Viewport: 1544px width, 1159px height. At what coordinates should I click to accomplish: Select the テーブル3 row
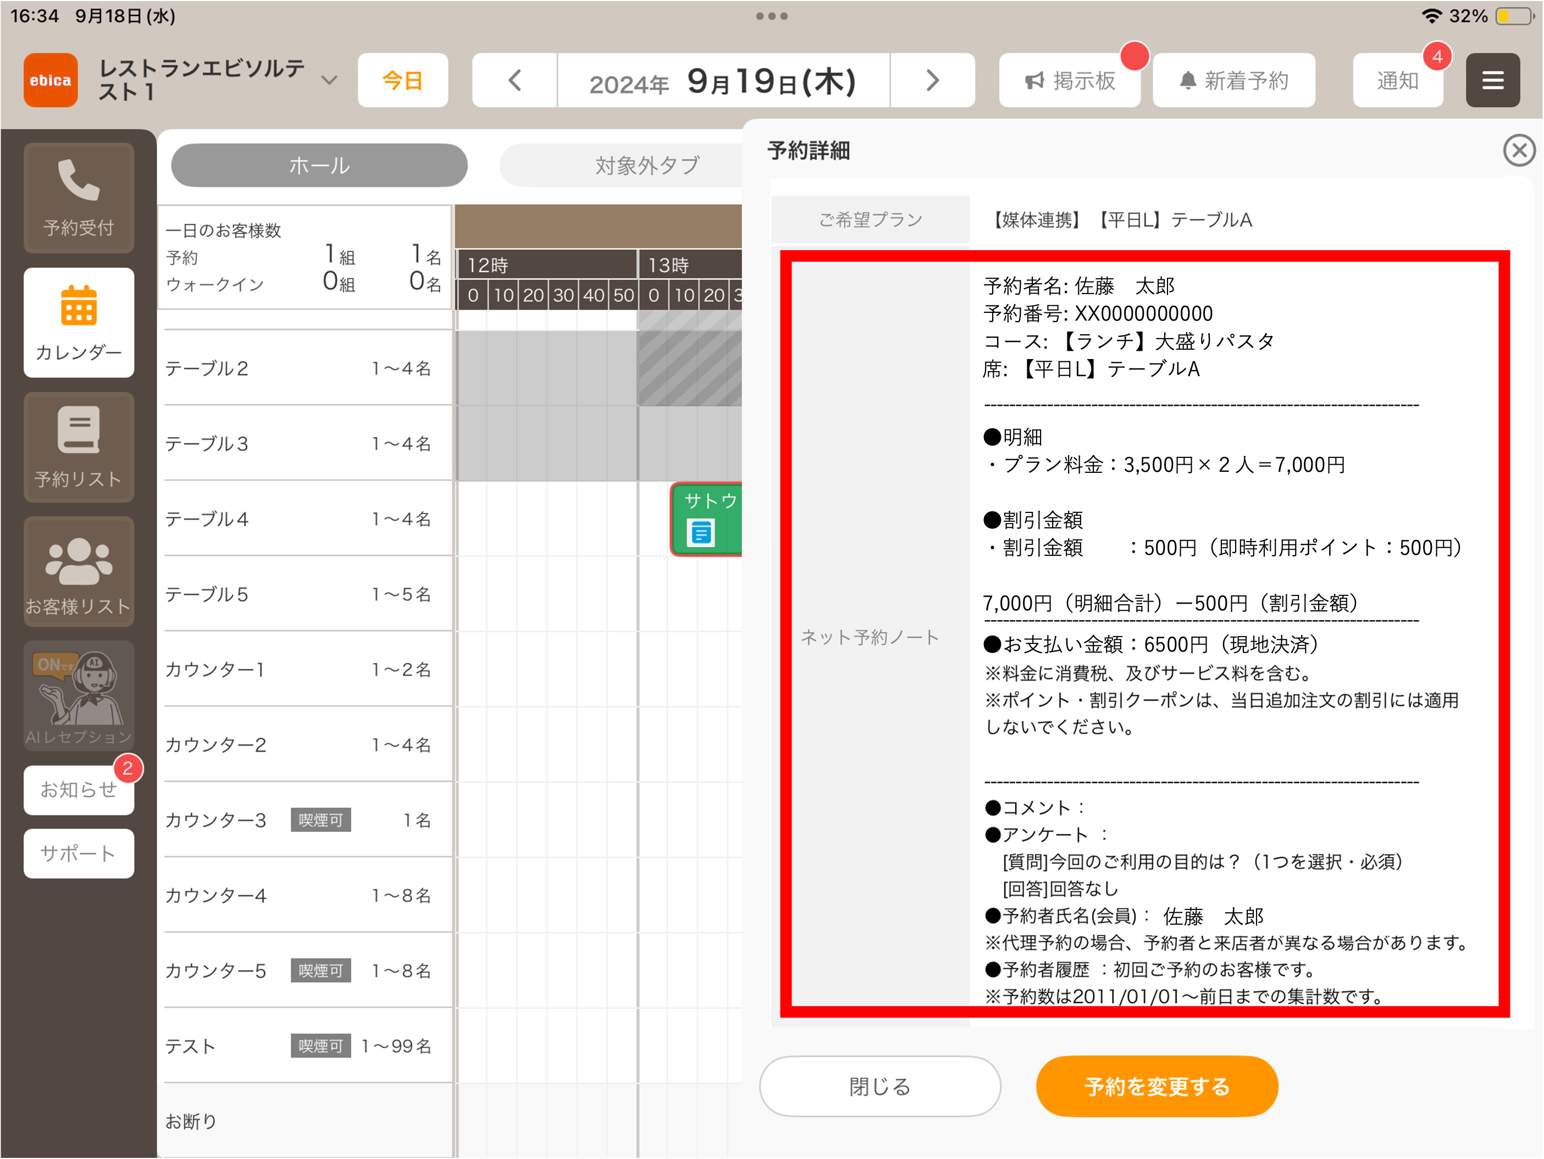[308, 443]
